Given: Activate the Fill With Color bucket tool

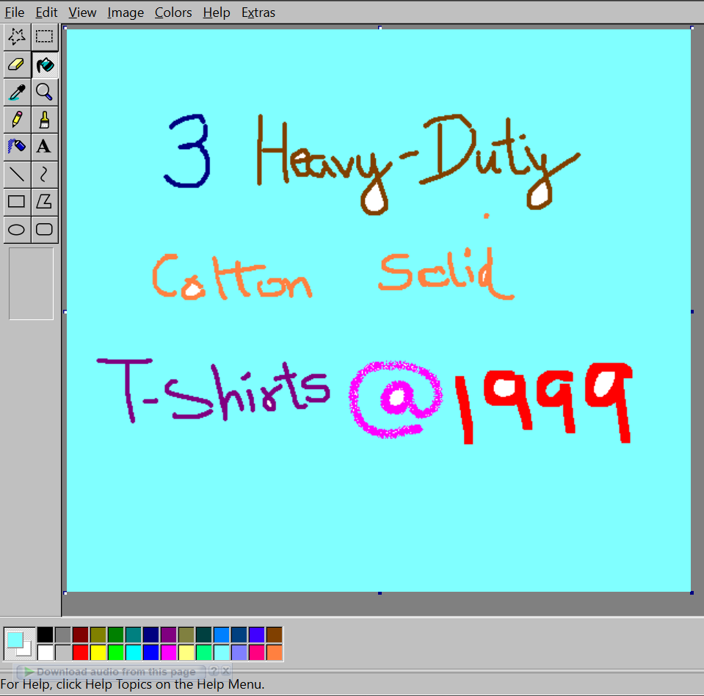Looking at the screenshot, I should pyautogui.click(x=45, y=65).
